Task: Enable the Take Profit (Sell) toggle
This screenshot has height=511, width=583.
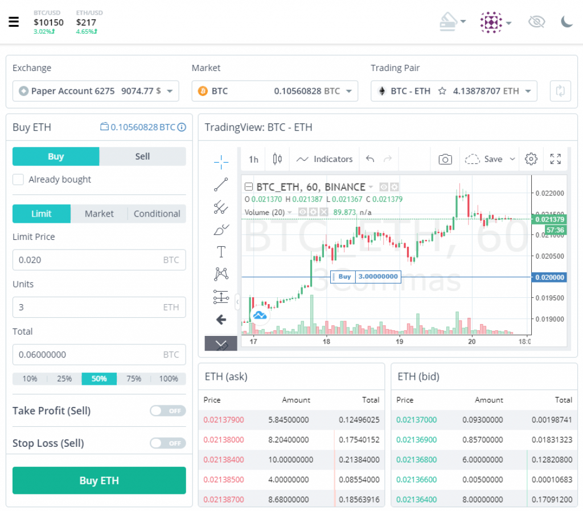Action: click(x=168, y=411)
